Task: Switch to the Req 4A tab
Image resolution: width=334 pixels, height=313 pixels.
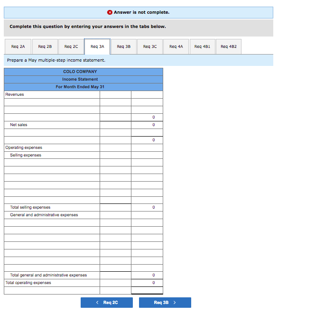Action: 176,46
